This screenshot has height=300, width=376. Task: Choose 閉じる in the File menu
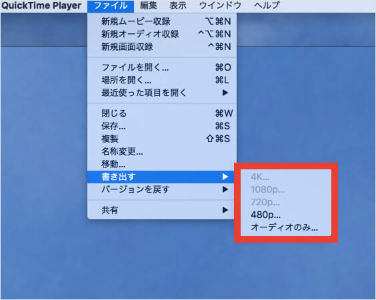[162, 113]
